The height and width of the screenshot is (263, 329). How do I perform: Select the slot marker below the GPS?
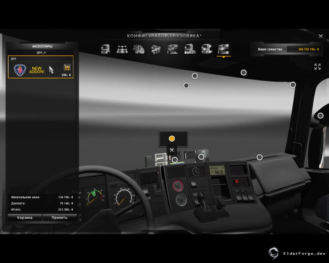click(175, 160)
